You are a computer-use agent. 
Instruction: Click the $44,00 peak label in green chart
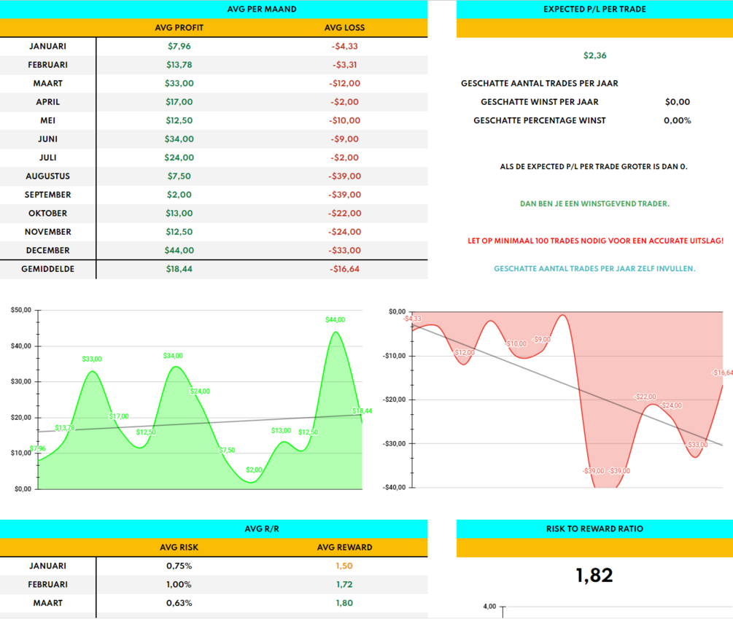[336, 320]
